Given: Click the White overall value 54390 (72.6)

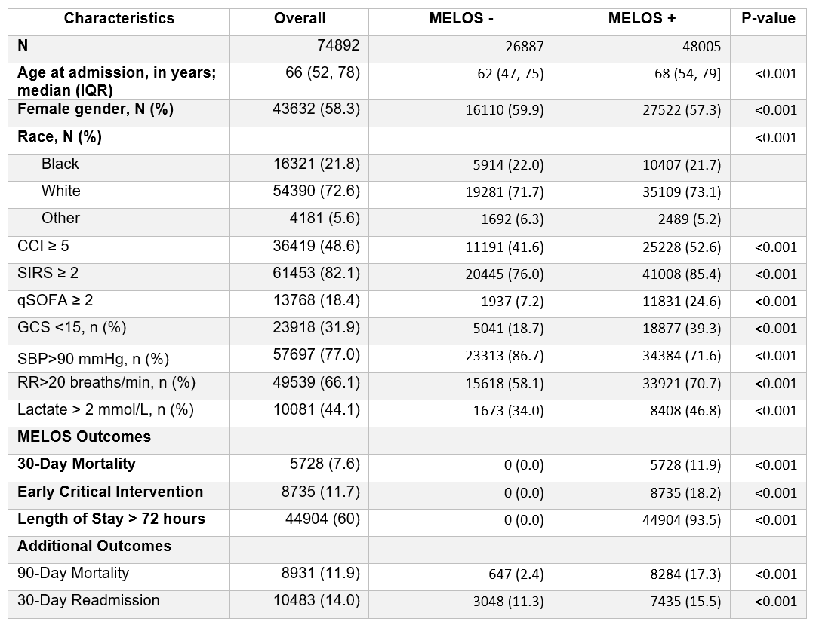Looking at the screenshot, I should [316, 191].
